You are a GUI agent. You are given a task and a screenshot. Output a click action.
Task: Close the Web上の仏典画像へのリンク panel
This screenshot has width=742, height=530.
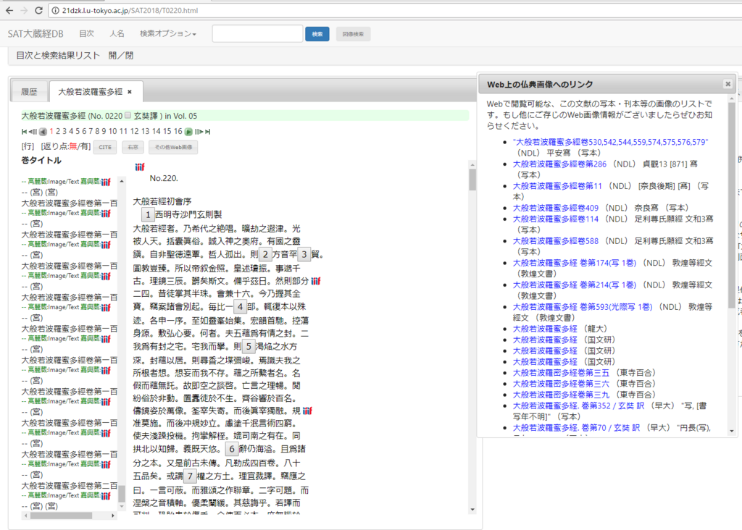pos(728,84)
